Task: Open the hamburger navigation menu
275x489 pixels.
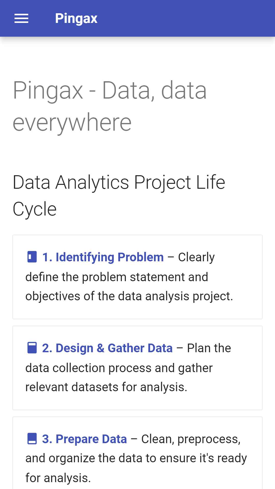Action: tap(21, 18)
